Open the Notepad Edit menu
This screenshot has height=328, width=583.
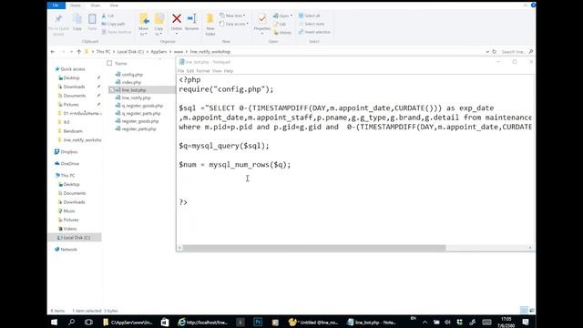190,71
